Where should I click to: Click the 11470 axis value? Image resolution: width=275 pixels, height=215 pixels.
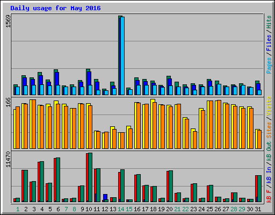(8, 160)
